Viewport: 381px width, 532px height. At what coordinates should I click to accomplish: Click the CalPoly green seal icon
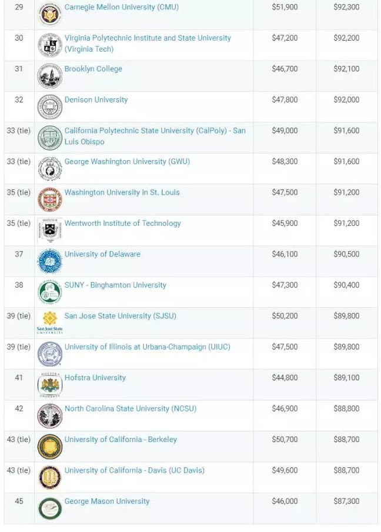click(50, 138)
